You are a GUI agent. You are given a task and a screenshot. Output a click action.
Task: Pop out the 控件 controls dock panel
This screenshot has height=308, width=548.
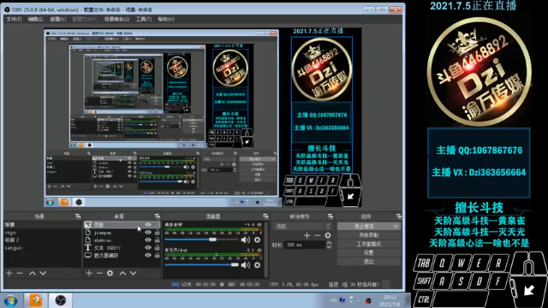399,216
